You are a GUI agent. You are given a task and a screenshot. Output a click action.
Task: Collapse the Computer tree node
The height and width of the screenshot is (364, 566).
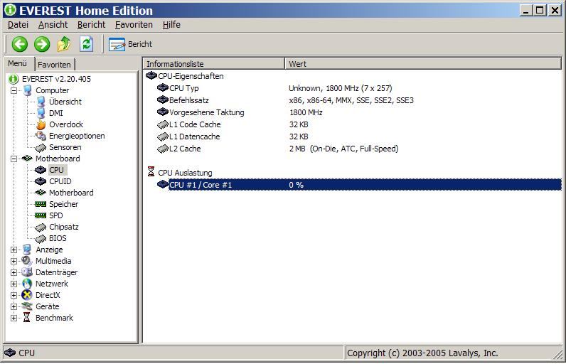[x=14, y=90]
